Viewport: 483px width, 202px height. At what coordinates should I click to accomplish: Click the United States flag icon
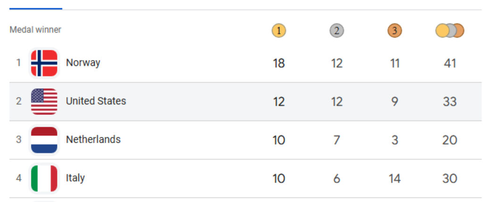click(x=44, y=101)
